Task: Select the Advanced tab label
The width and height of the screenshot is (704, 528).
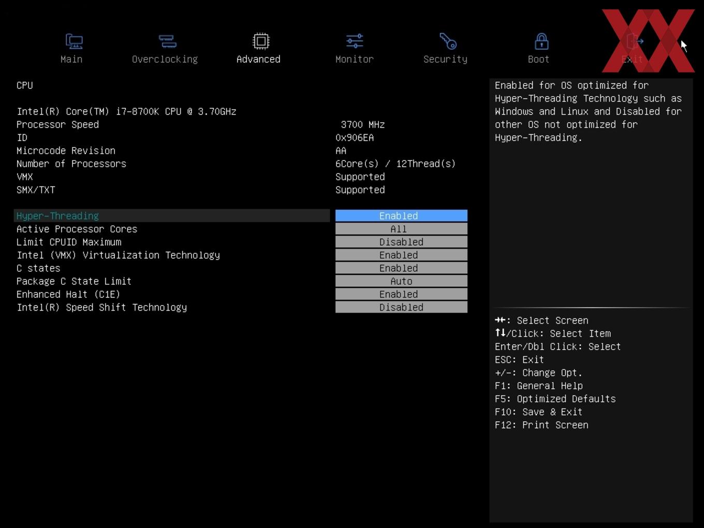Action: click(x=258, y=60)
